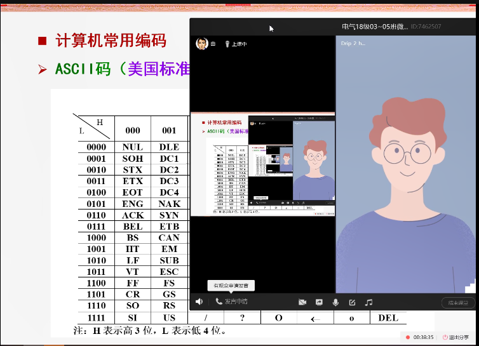Click the music note icon
The width and height of the screenshot is (479, 346).
(368, 302)
